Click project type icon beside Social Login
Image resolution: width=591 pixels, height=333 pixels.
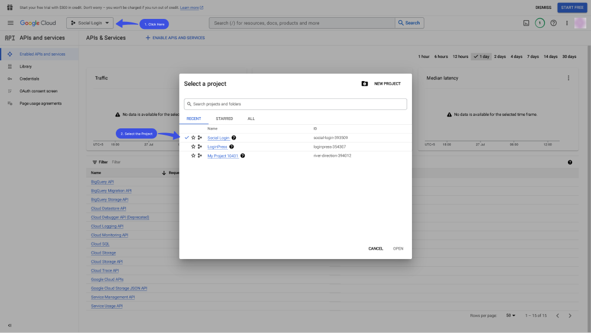[x=200, y=138]
